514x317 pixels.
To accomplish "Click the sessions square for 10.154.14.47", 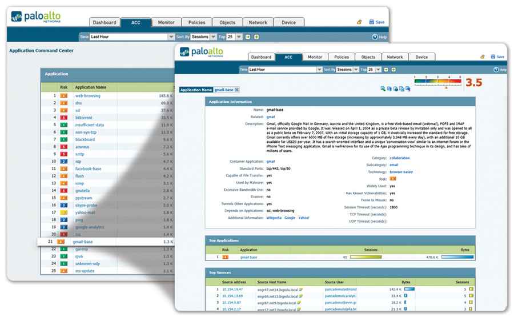I will click(x=471, y=289).
